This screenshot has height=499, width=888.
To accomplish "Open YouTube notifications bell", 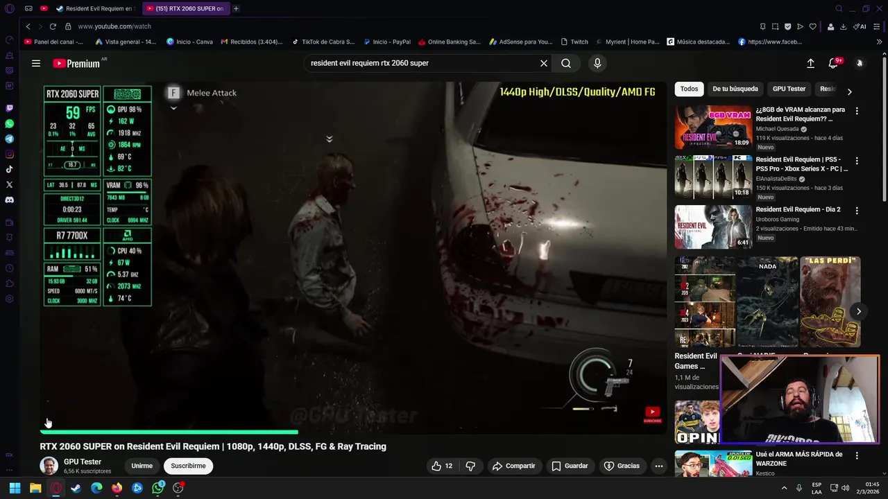I will pyautogui.click(x=834, y=63).
